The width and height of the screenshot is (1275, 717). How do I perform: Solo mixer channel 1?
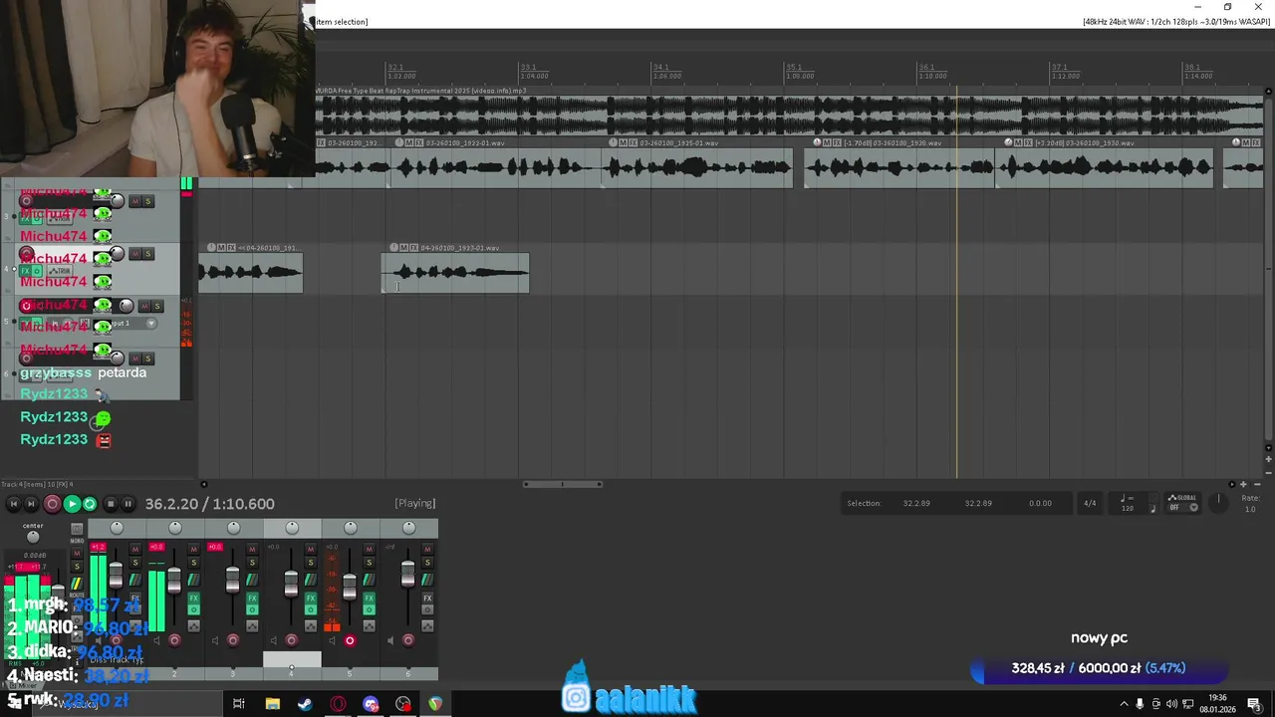point(135,562)
